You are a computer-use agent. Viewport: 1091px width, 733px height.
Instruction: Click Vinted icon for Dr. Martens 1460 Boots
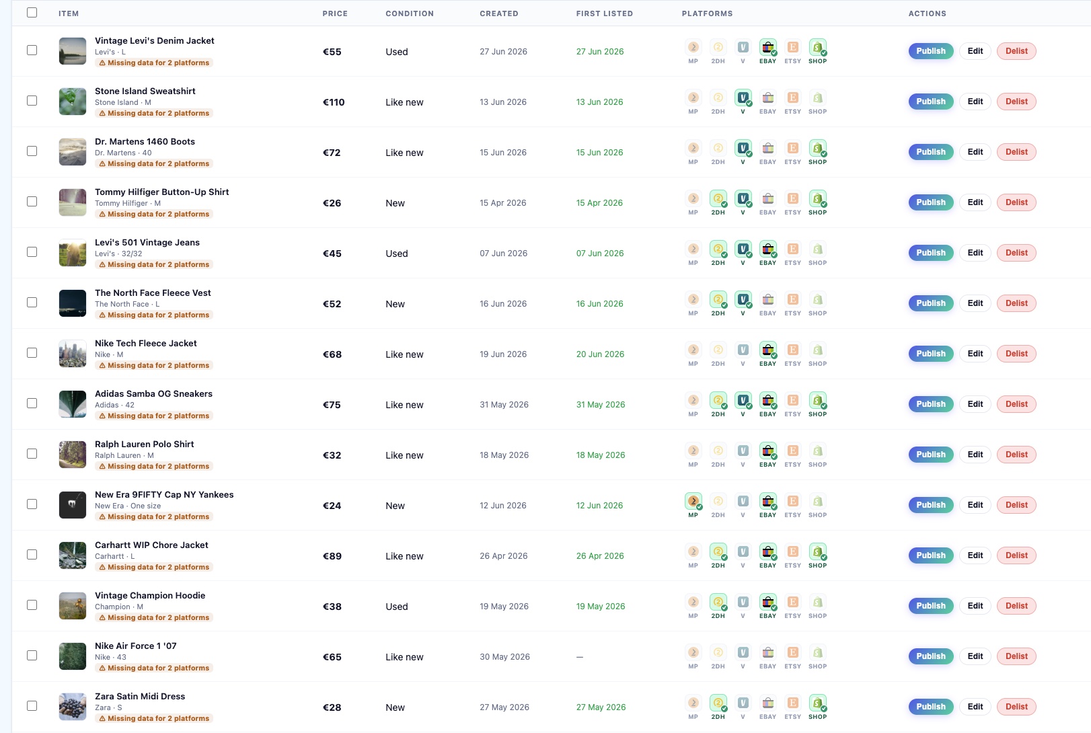(x=743, y=148)
